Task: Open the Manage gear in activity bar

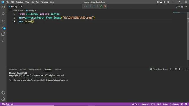Action: (3, 99)
